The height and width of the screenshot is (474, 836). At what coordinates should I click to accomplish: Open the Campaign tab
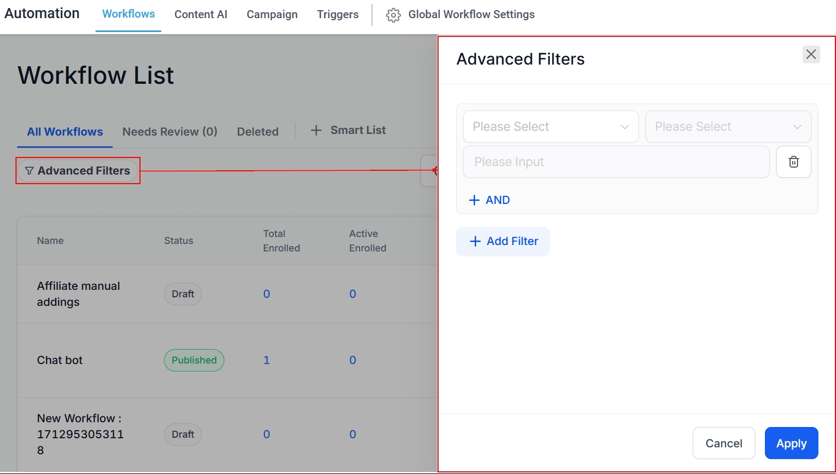click(272, 14)
